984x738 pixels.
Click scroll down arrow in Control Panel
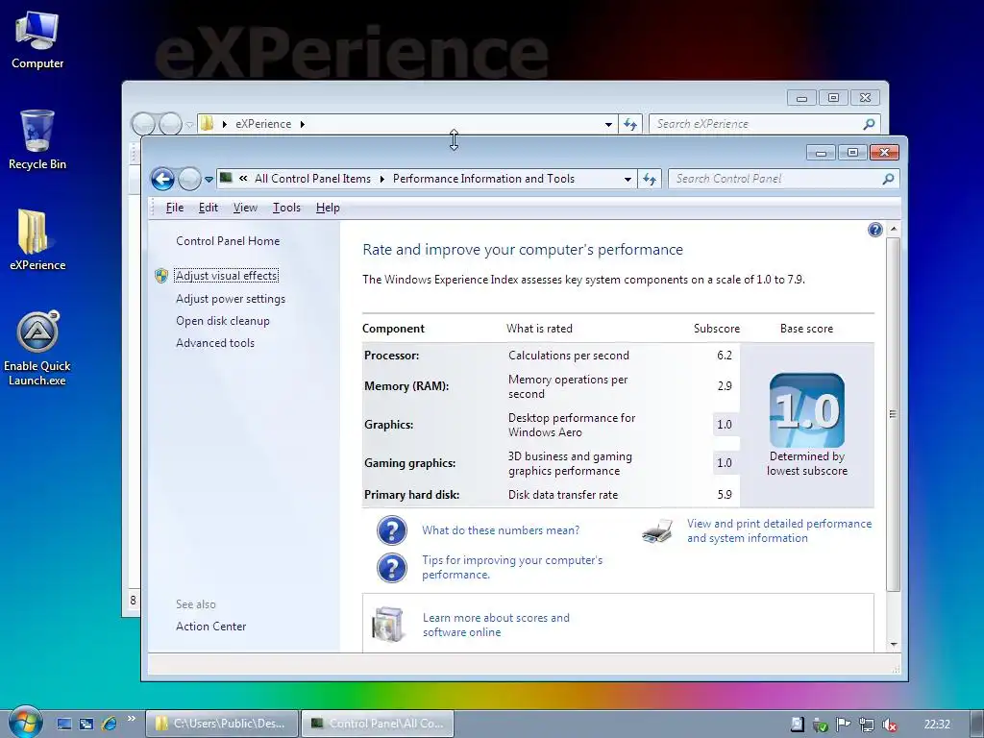pyautogui.click(x=894, y=645)
